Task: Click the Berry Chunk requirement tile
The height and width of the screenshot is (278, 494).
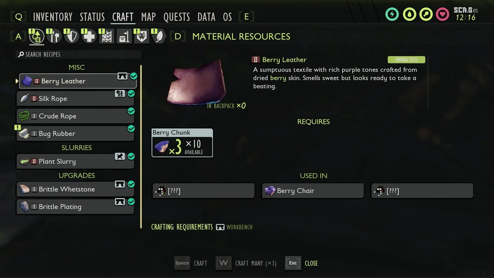Action: pyautogui.click(x=182, y=143)
